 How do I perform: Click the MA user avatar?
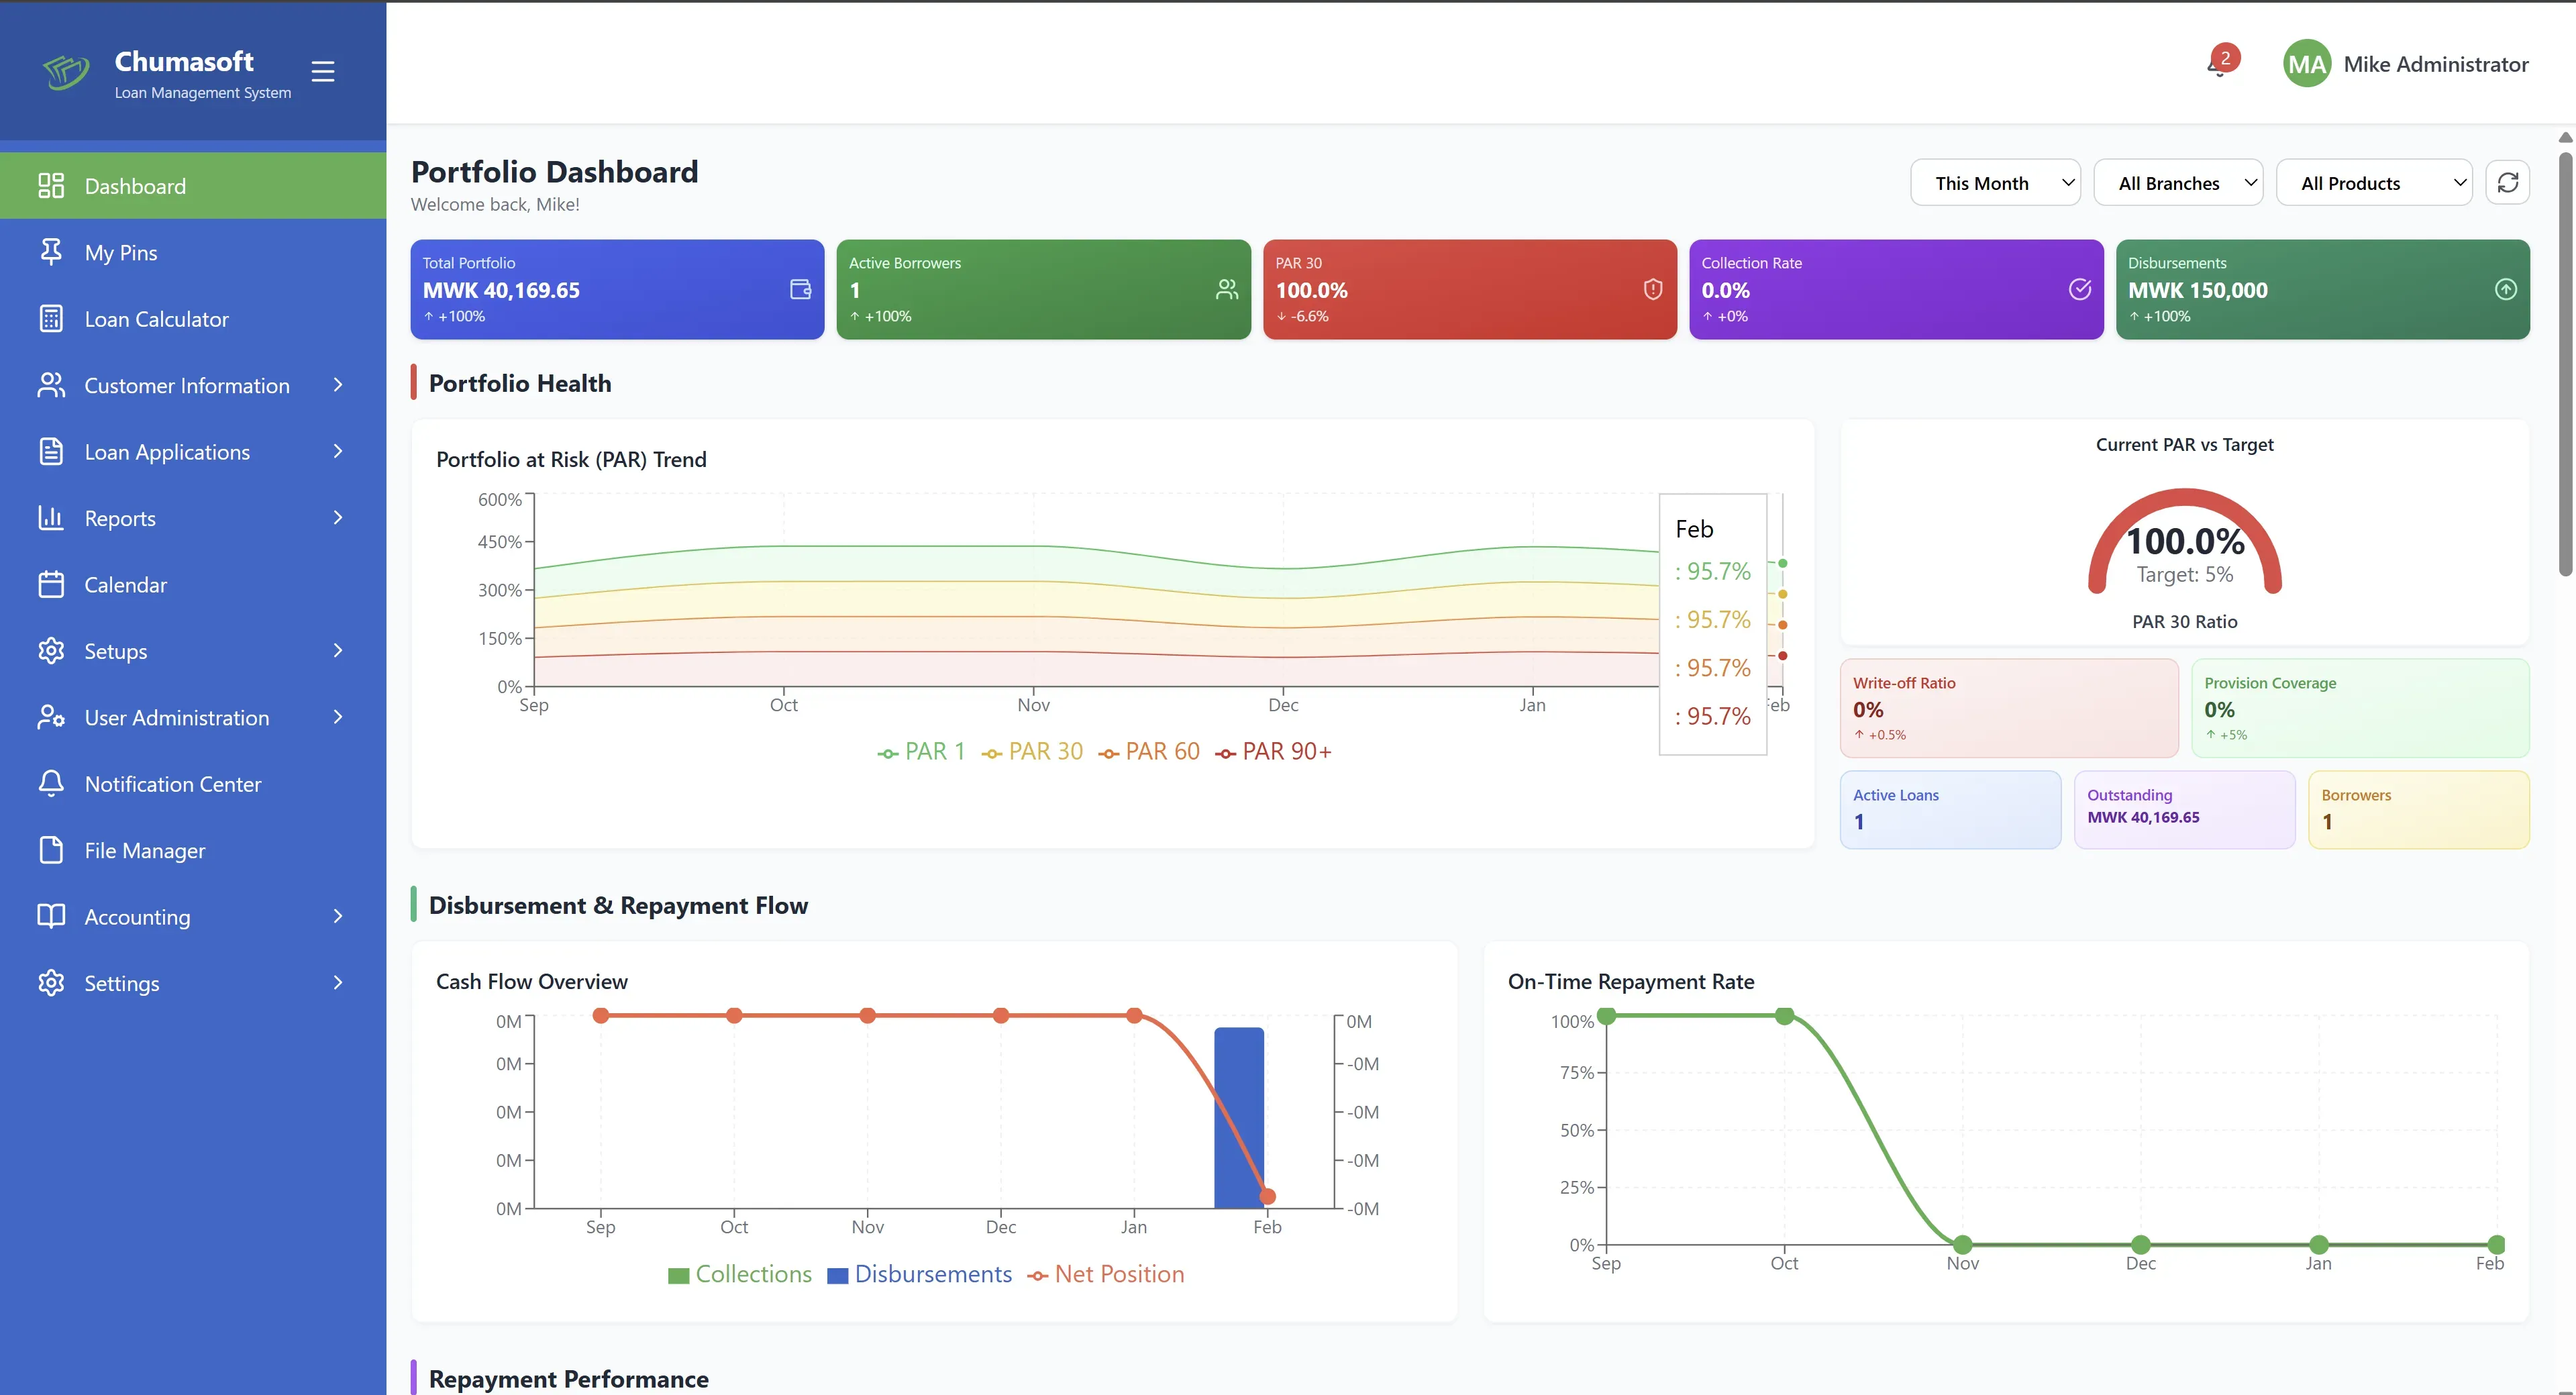2306,64
